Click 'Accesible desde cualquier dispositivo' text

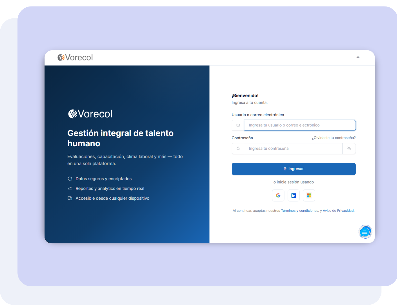point(113,198)
